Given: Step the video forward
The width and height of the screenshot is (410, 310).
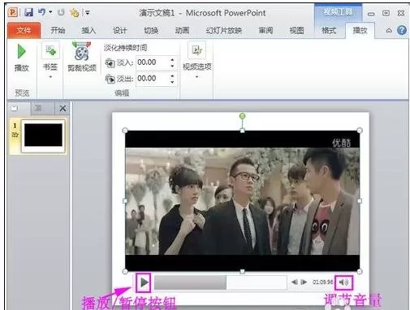Looking at the screenshot, I should (x=304, y=282).
